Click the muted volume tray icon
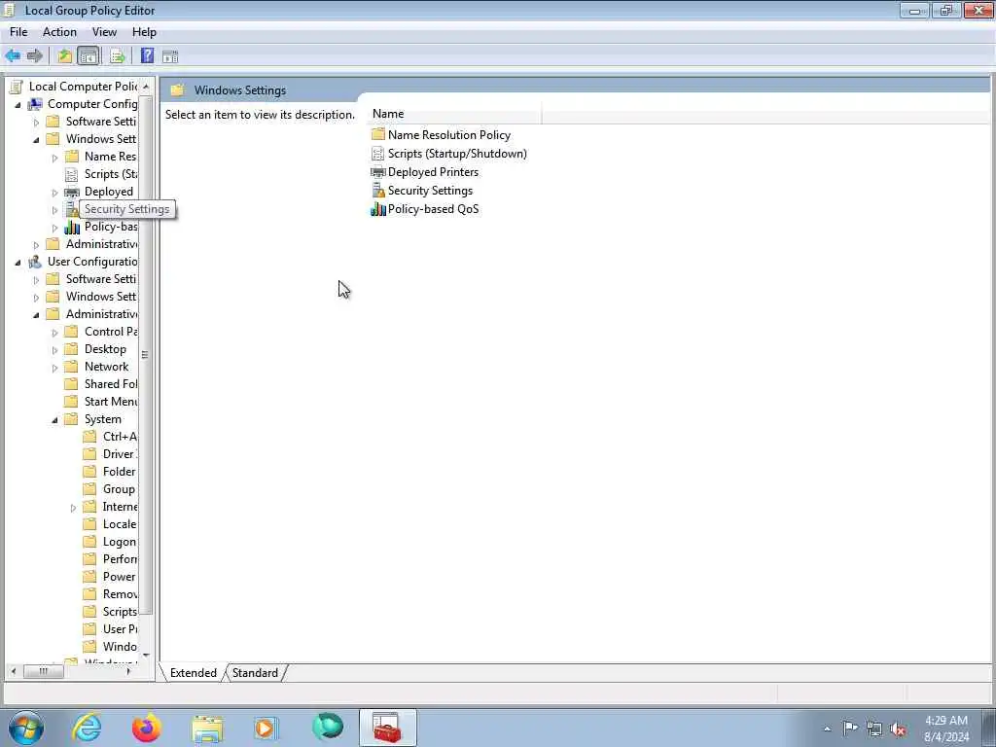Screen dimensions: 996x747 (898, 729)
